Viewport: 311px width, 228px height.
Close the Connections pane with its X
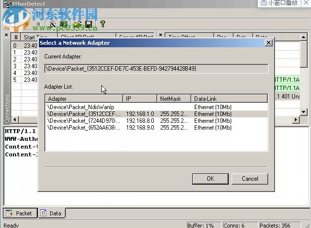click(6, 35)
